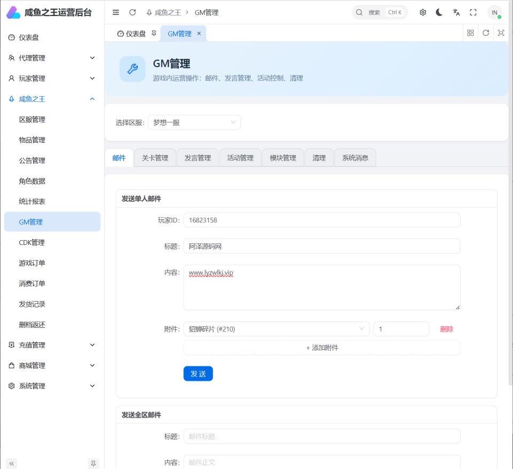The height and width of the screenshot is (469, 513).
Task: Open 角色数据 in sidebar
Action: (52, 181)
